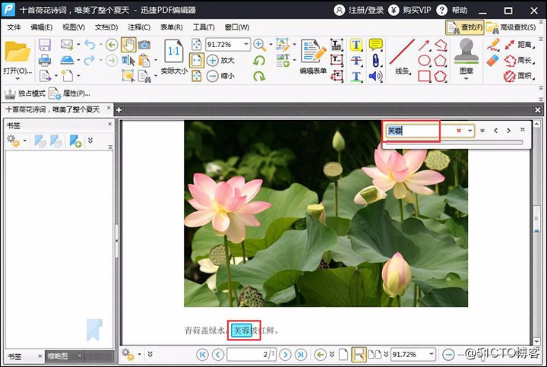Click the Snapshot camera tool
547x367 pixels.
point(144,45)
